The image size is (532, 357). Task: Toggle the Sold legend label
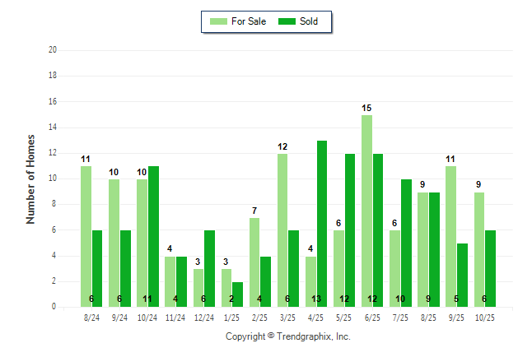pyautogui.click(x=309, y=21)
